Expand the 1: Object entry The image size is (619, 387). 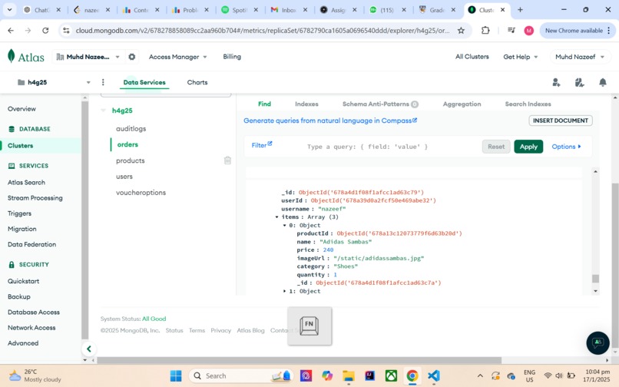click(x=285, y=291)
